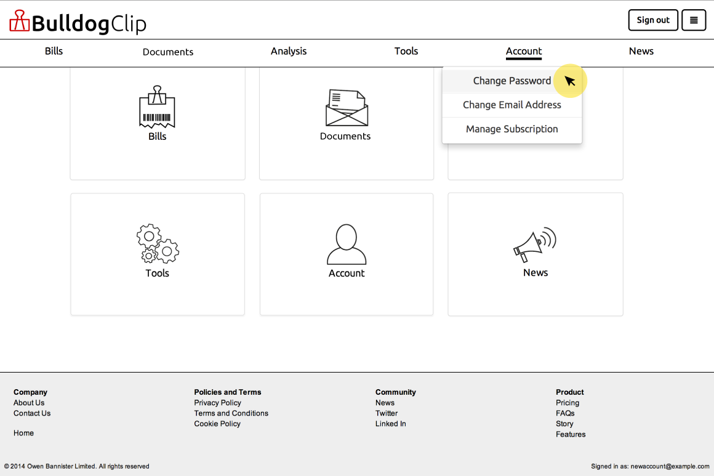Screen dimensions: 714x476
Task: Click the BulldogClip logo icon
Action: (x=20, y=21)
